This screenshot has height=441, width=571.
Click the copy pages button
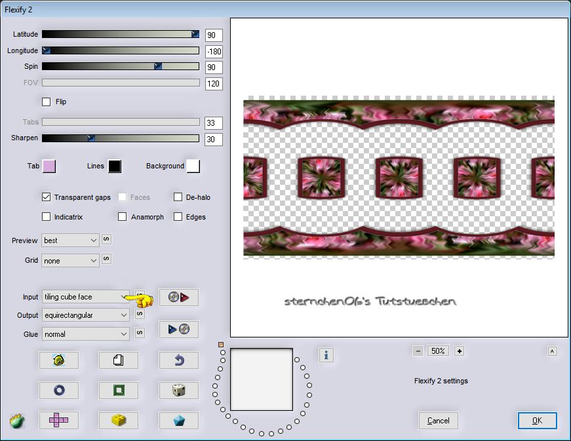coord(118,360)
